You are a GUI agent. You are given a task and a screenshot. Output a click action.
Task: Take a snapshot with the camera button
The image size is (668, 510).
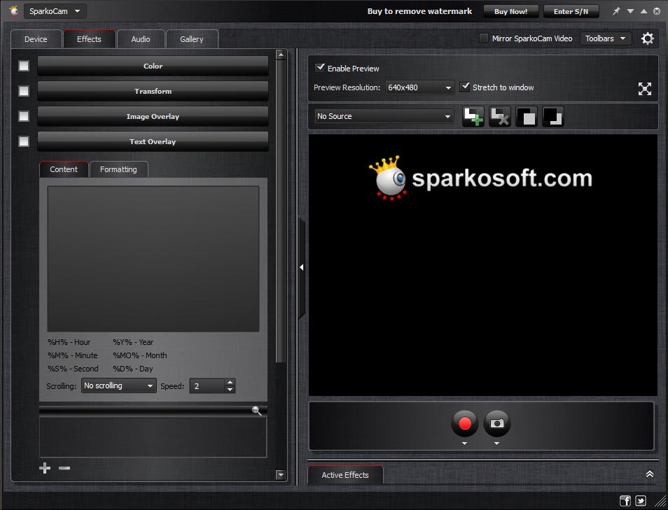(496, 423)
